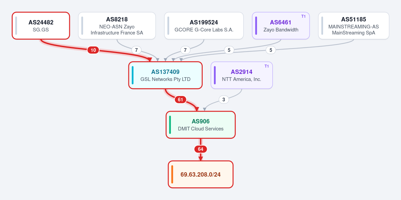
Task: Click the edge badge labeled 3
Action: coord(224,100)
